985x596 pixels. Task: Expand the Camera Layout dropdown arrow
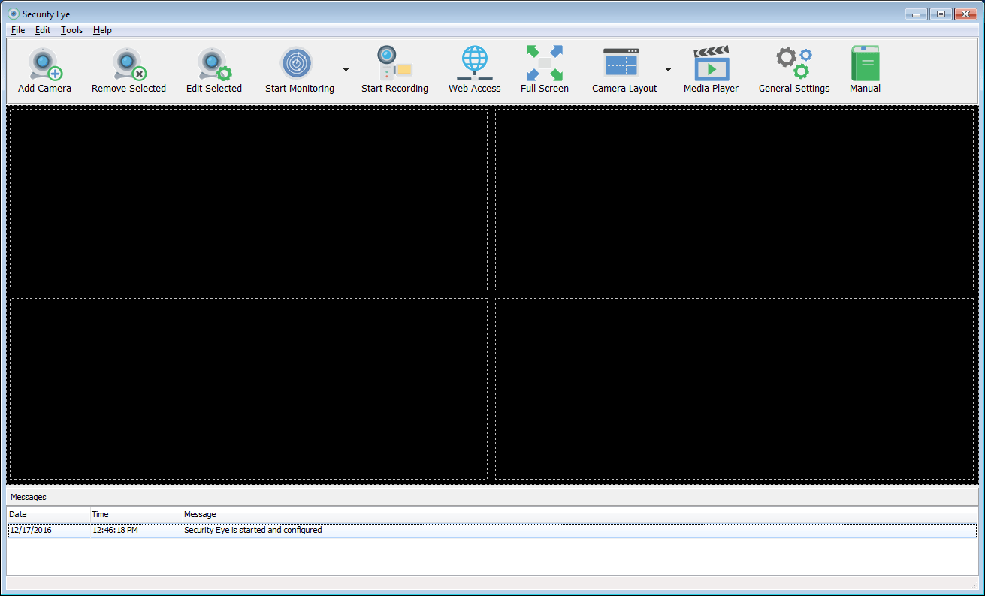(x=667, y=69)
